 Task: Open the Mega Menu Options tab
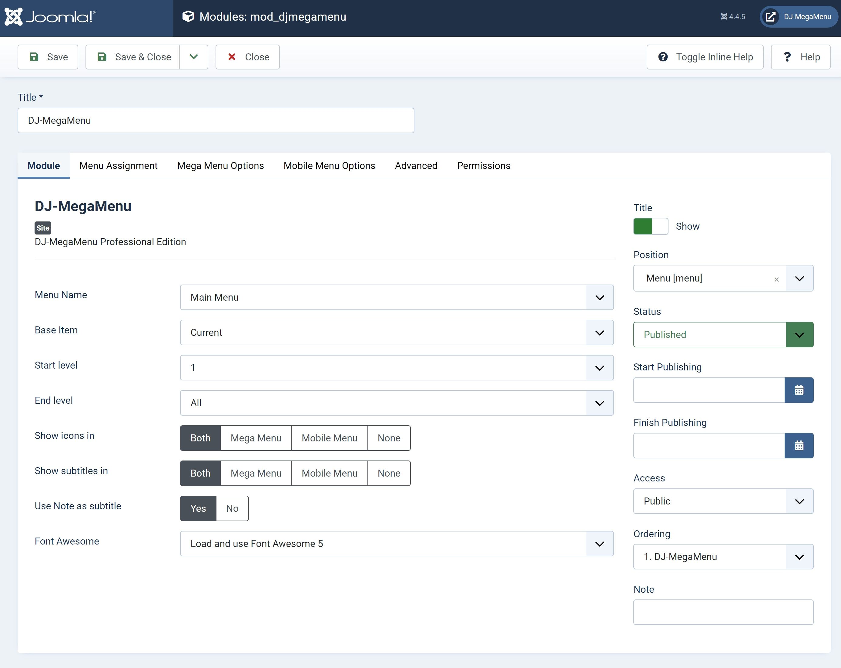click(x=220, y=166)
